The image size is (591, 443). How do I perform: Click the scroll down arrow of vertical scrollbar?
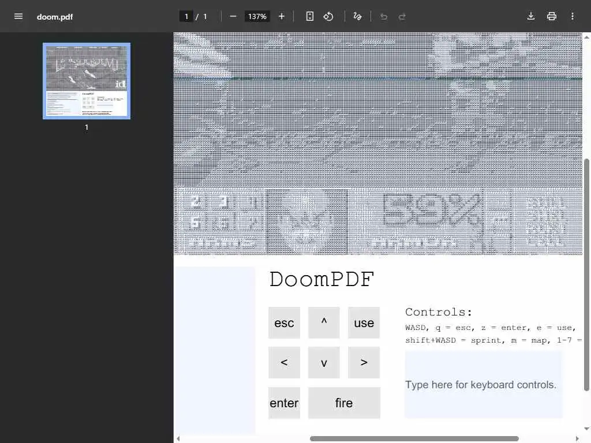586,429
